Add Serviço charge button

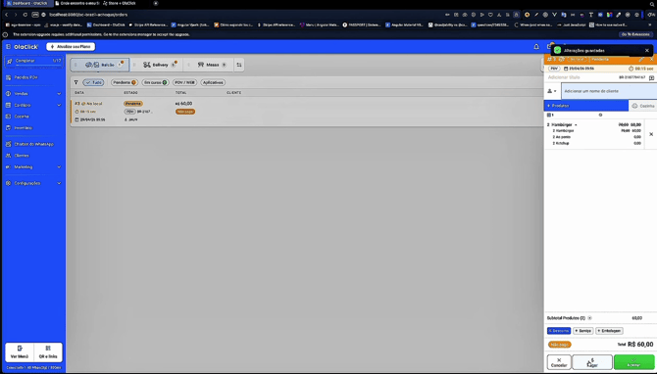(x=582, y=331)
